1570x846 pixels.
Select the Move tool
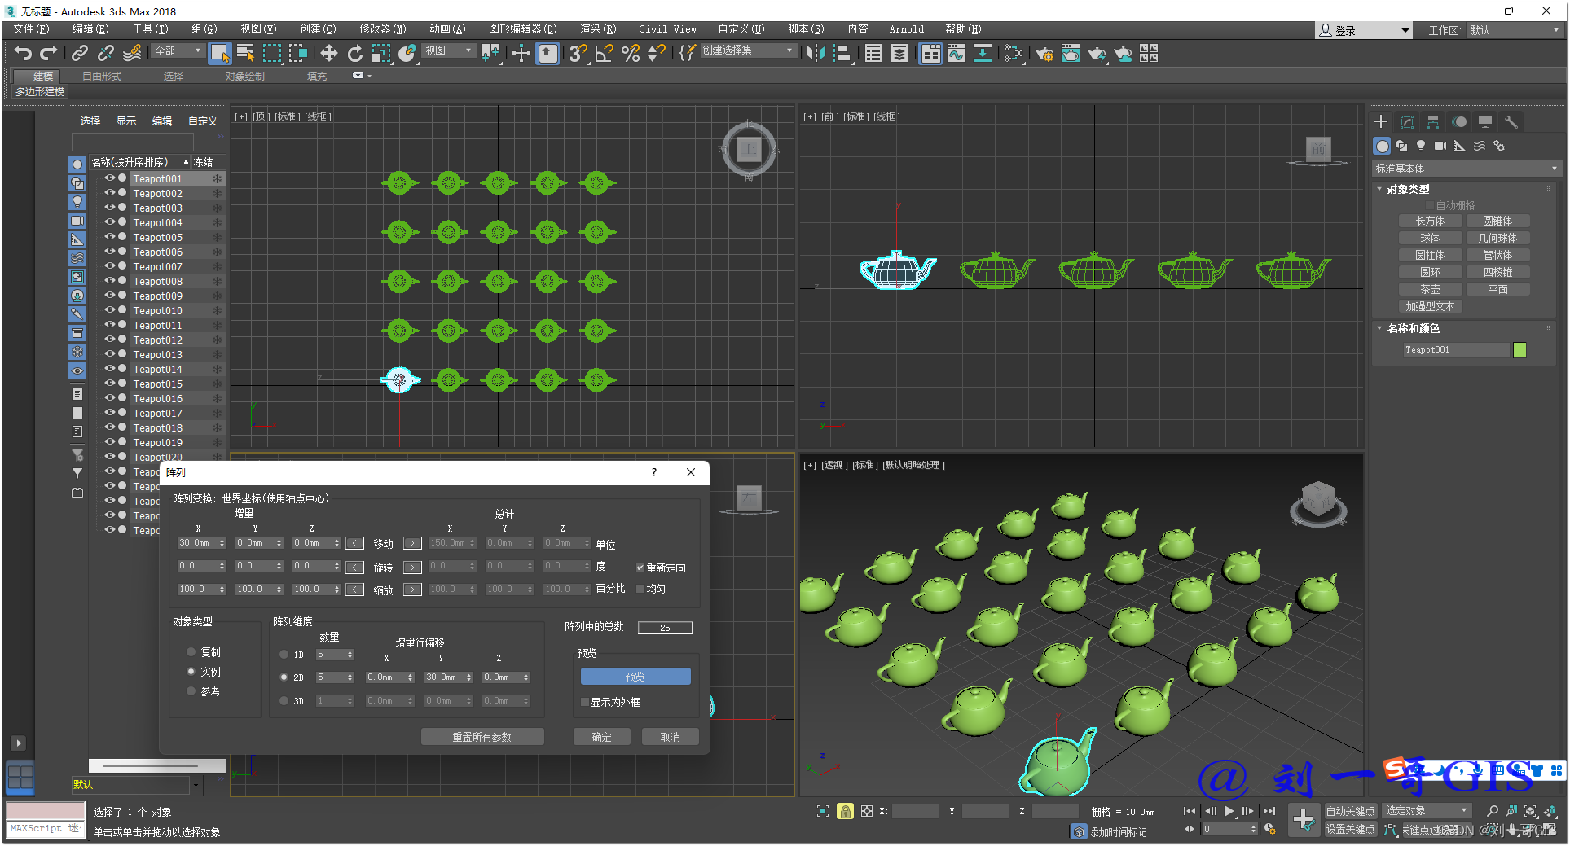(328, 54)
